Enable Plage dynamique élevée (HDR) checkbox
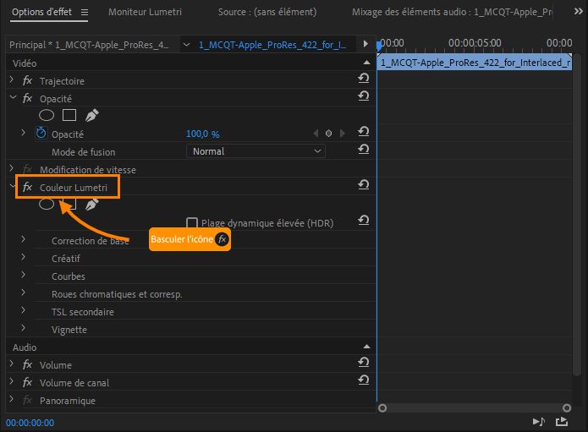The height and width of the screenshot is (432, 588). pyautogui.click(x=191, y=223)
